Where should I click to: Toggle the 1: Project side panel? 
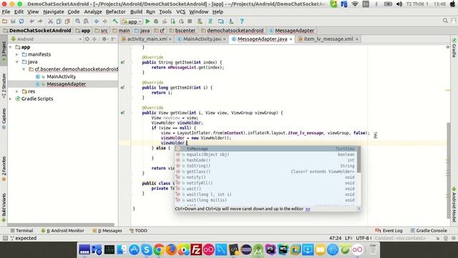tap(4, 52)
